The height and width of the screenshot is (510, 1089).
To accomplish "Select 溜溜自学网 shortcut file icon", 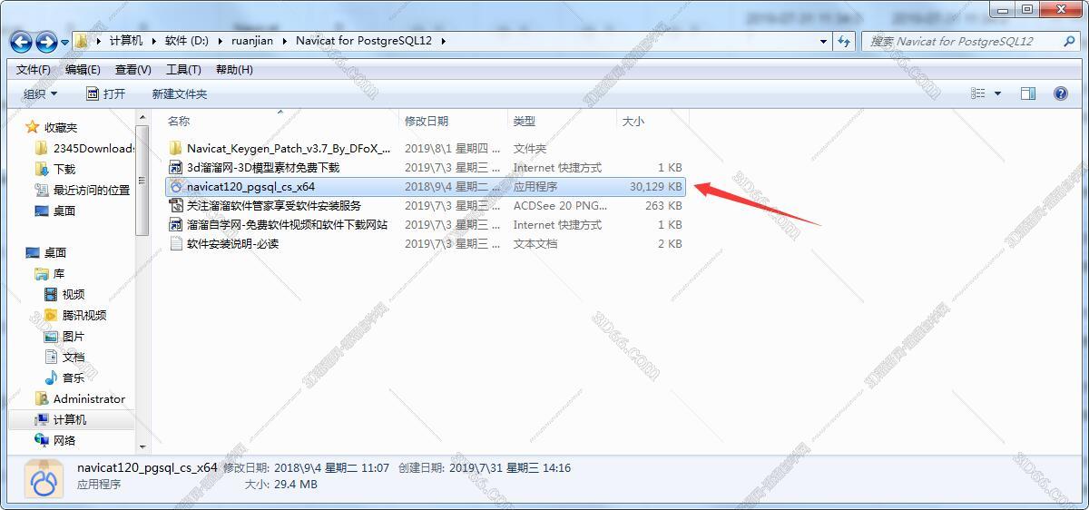I will click(176, 224).
